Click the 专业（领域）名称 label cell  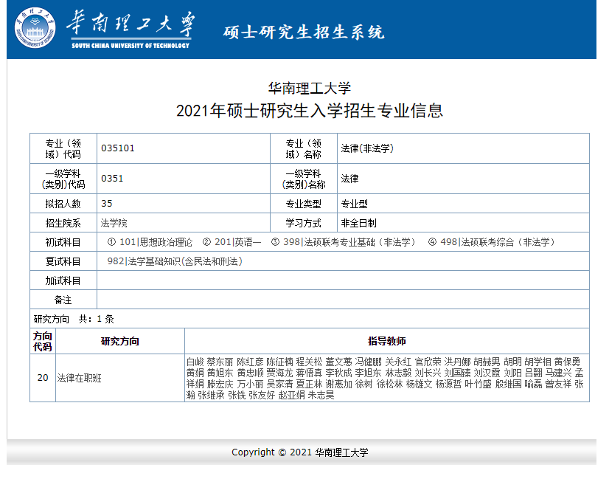[304, 148]
